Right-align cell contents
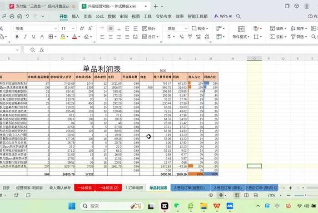This screenshot has height=213, width=318. tap(119, 37)
